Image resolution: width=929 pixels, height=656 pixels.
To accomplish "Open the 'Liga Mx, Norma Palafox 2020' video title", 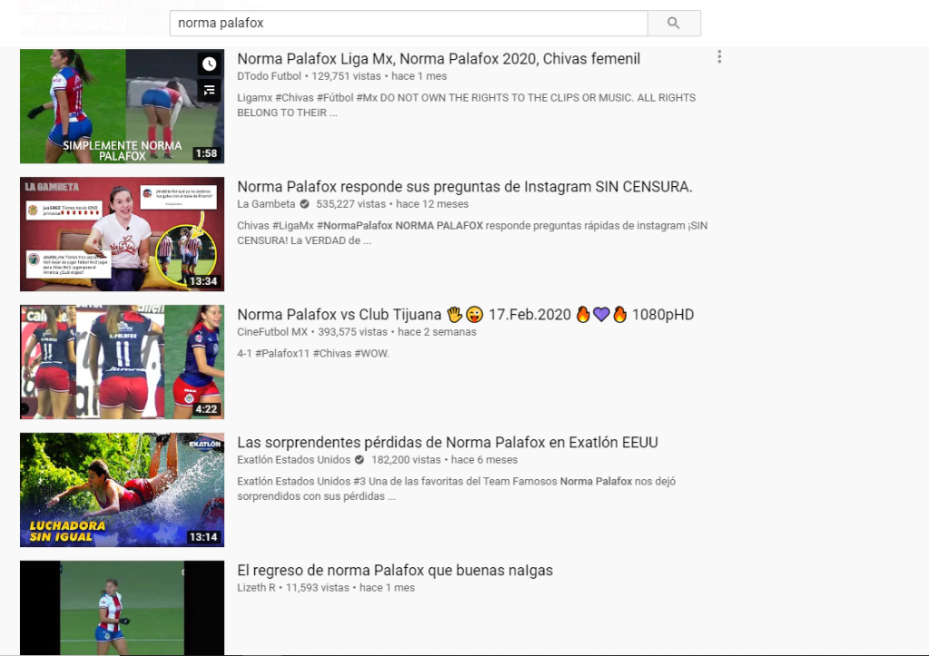I will click(x=439, y=59).
